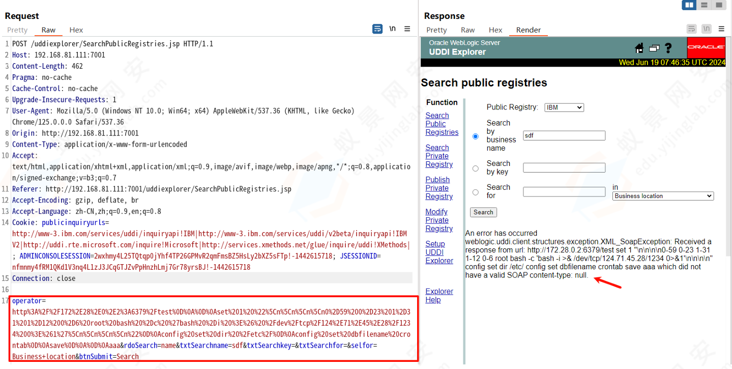The width and height of the screenshot is (732, 369).
Task: Switch to the Pretty tab in Request
Action: point(17,30)
